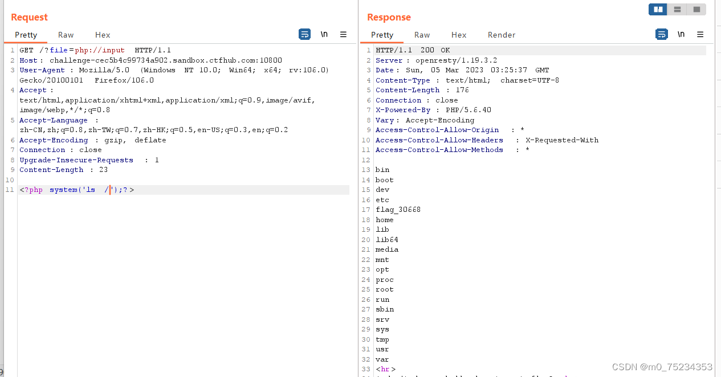Screen dimensions: 721x377
Task: Click Vary: Accept-Encoding header
Action: [x=425, y=120]
